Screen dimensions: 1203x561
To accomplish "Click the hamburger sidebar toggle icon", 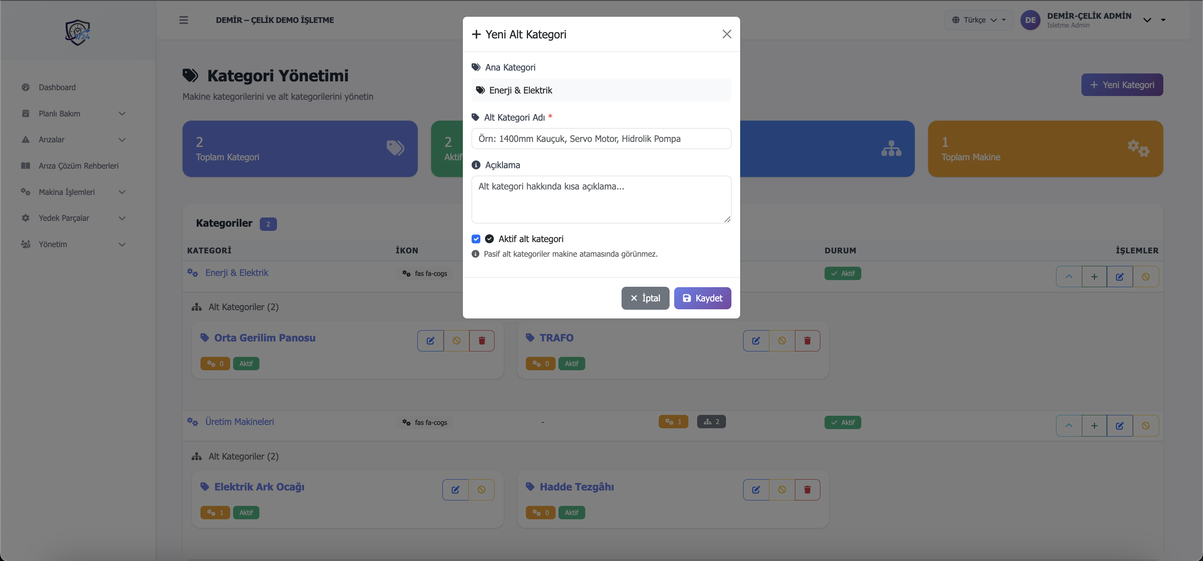I will point(183,20).
